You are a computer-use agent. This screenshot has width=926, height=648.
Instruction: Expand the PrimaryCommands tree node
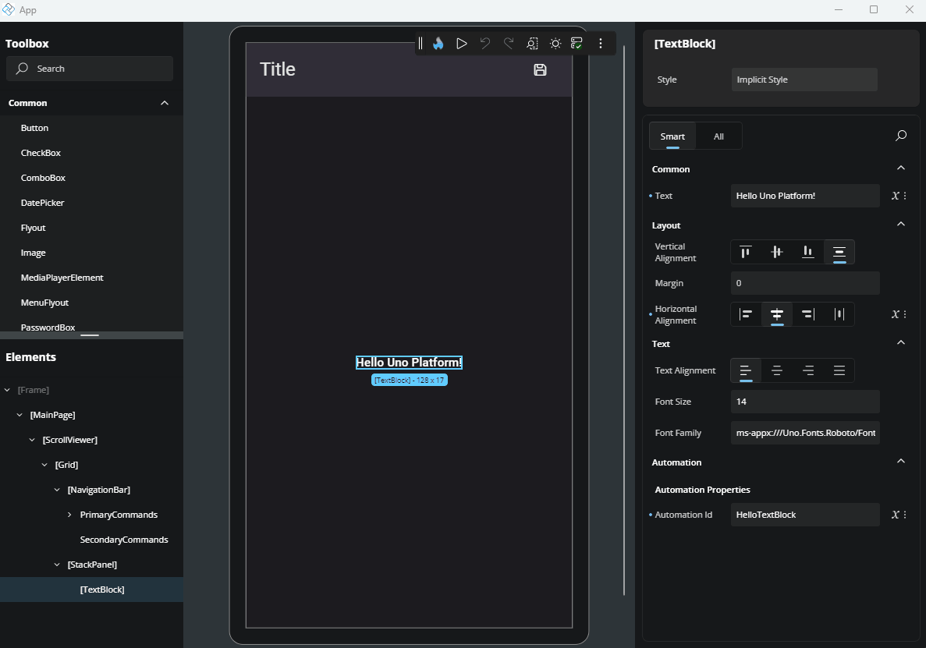tap(69, 514)
